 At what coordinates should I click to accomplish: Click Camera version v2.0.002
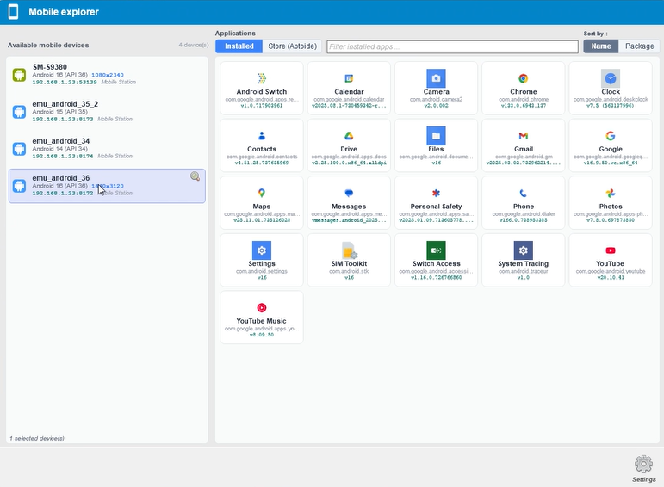436,105
